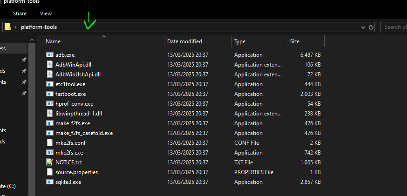Click the 6.487 KB size of adb.exe
The height and width of the screenshot is (196, 407).
(311, 55)
